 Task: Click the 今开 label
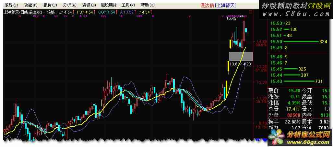point(307,91)
